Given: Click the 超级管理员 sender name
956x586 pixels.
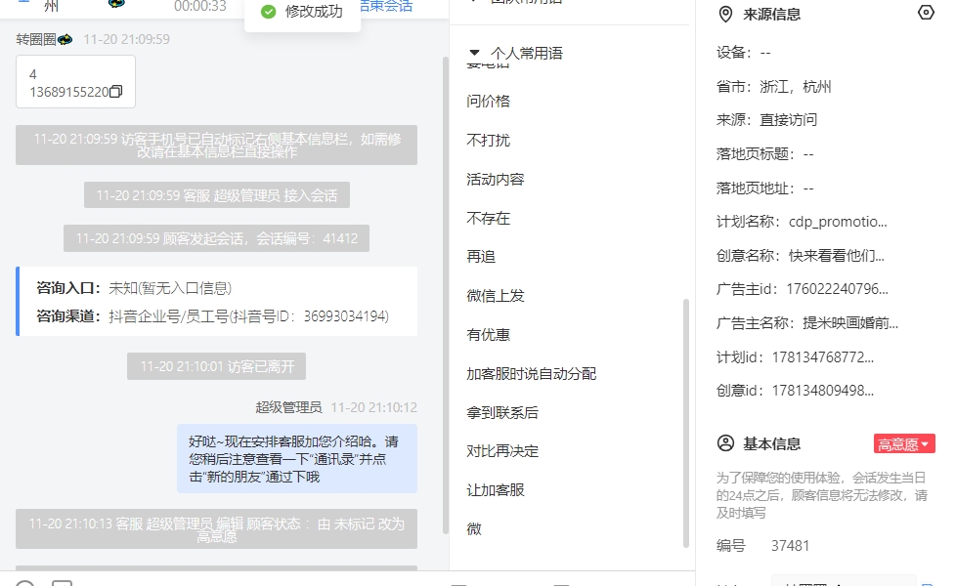Looking at the screenshot, I should (288, 407).
